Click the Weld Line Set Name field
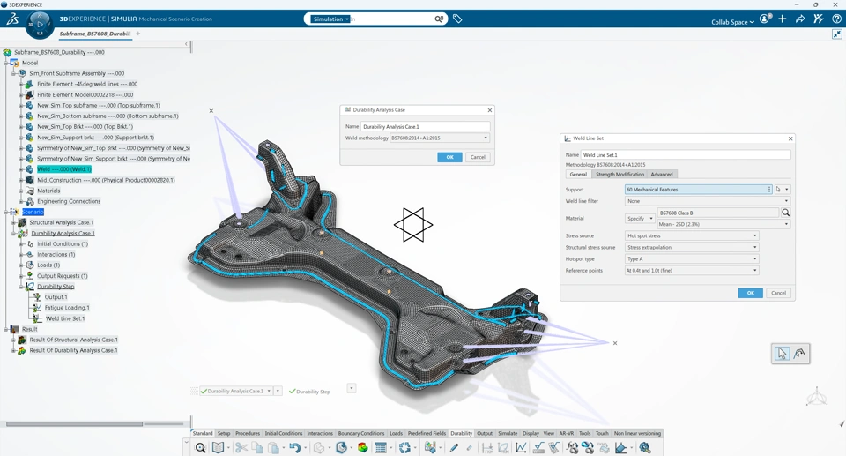 (686, 154)
